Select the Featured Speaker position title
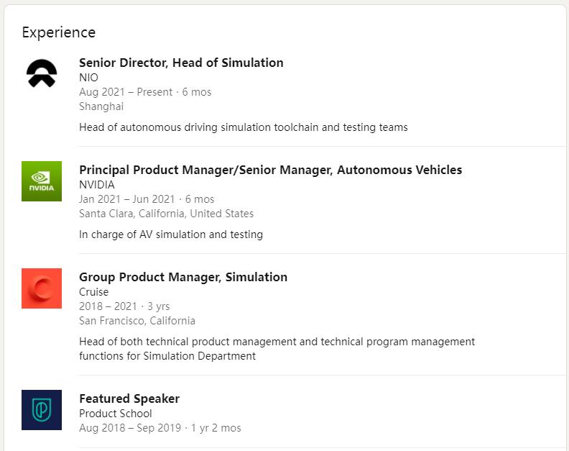The height and width of the screenshot is (451, 569). coord(129,398)
